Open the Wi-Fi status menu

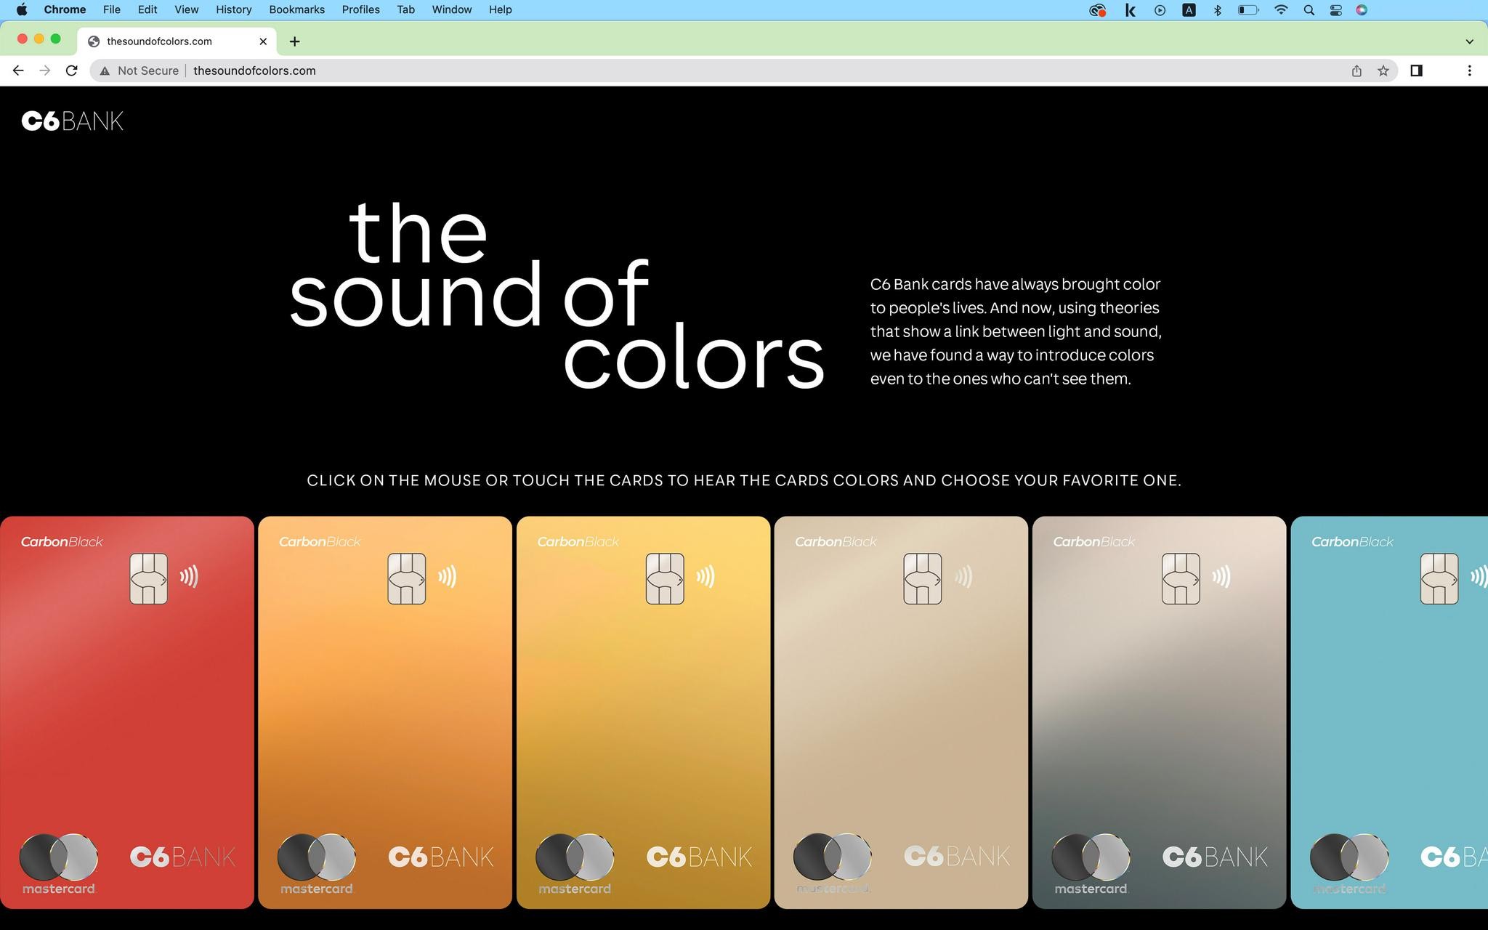pyautogui.click(x=1281, y=9)
